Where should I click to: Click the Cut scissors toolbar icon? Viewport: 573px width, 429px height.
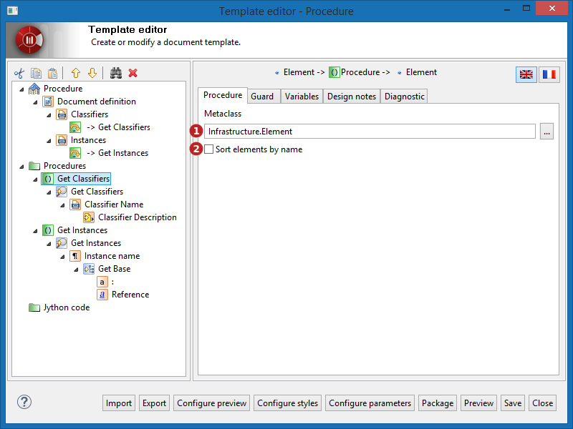[x=19, y=73]
